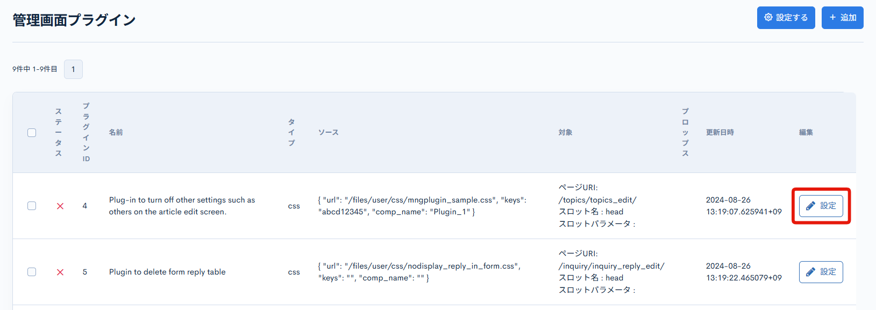
Task: Click the プラグインID column header
Action: [86, 132]
